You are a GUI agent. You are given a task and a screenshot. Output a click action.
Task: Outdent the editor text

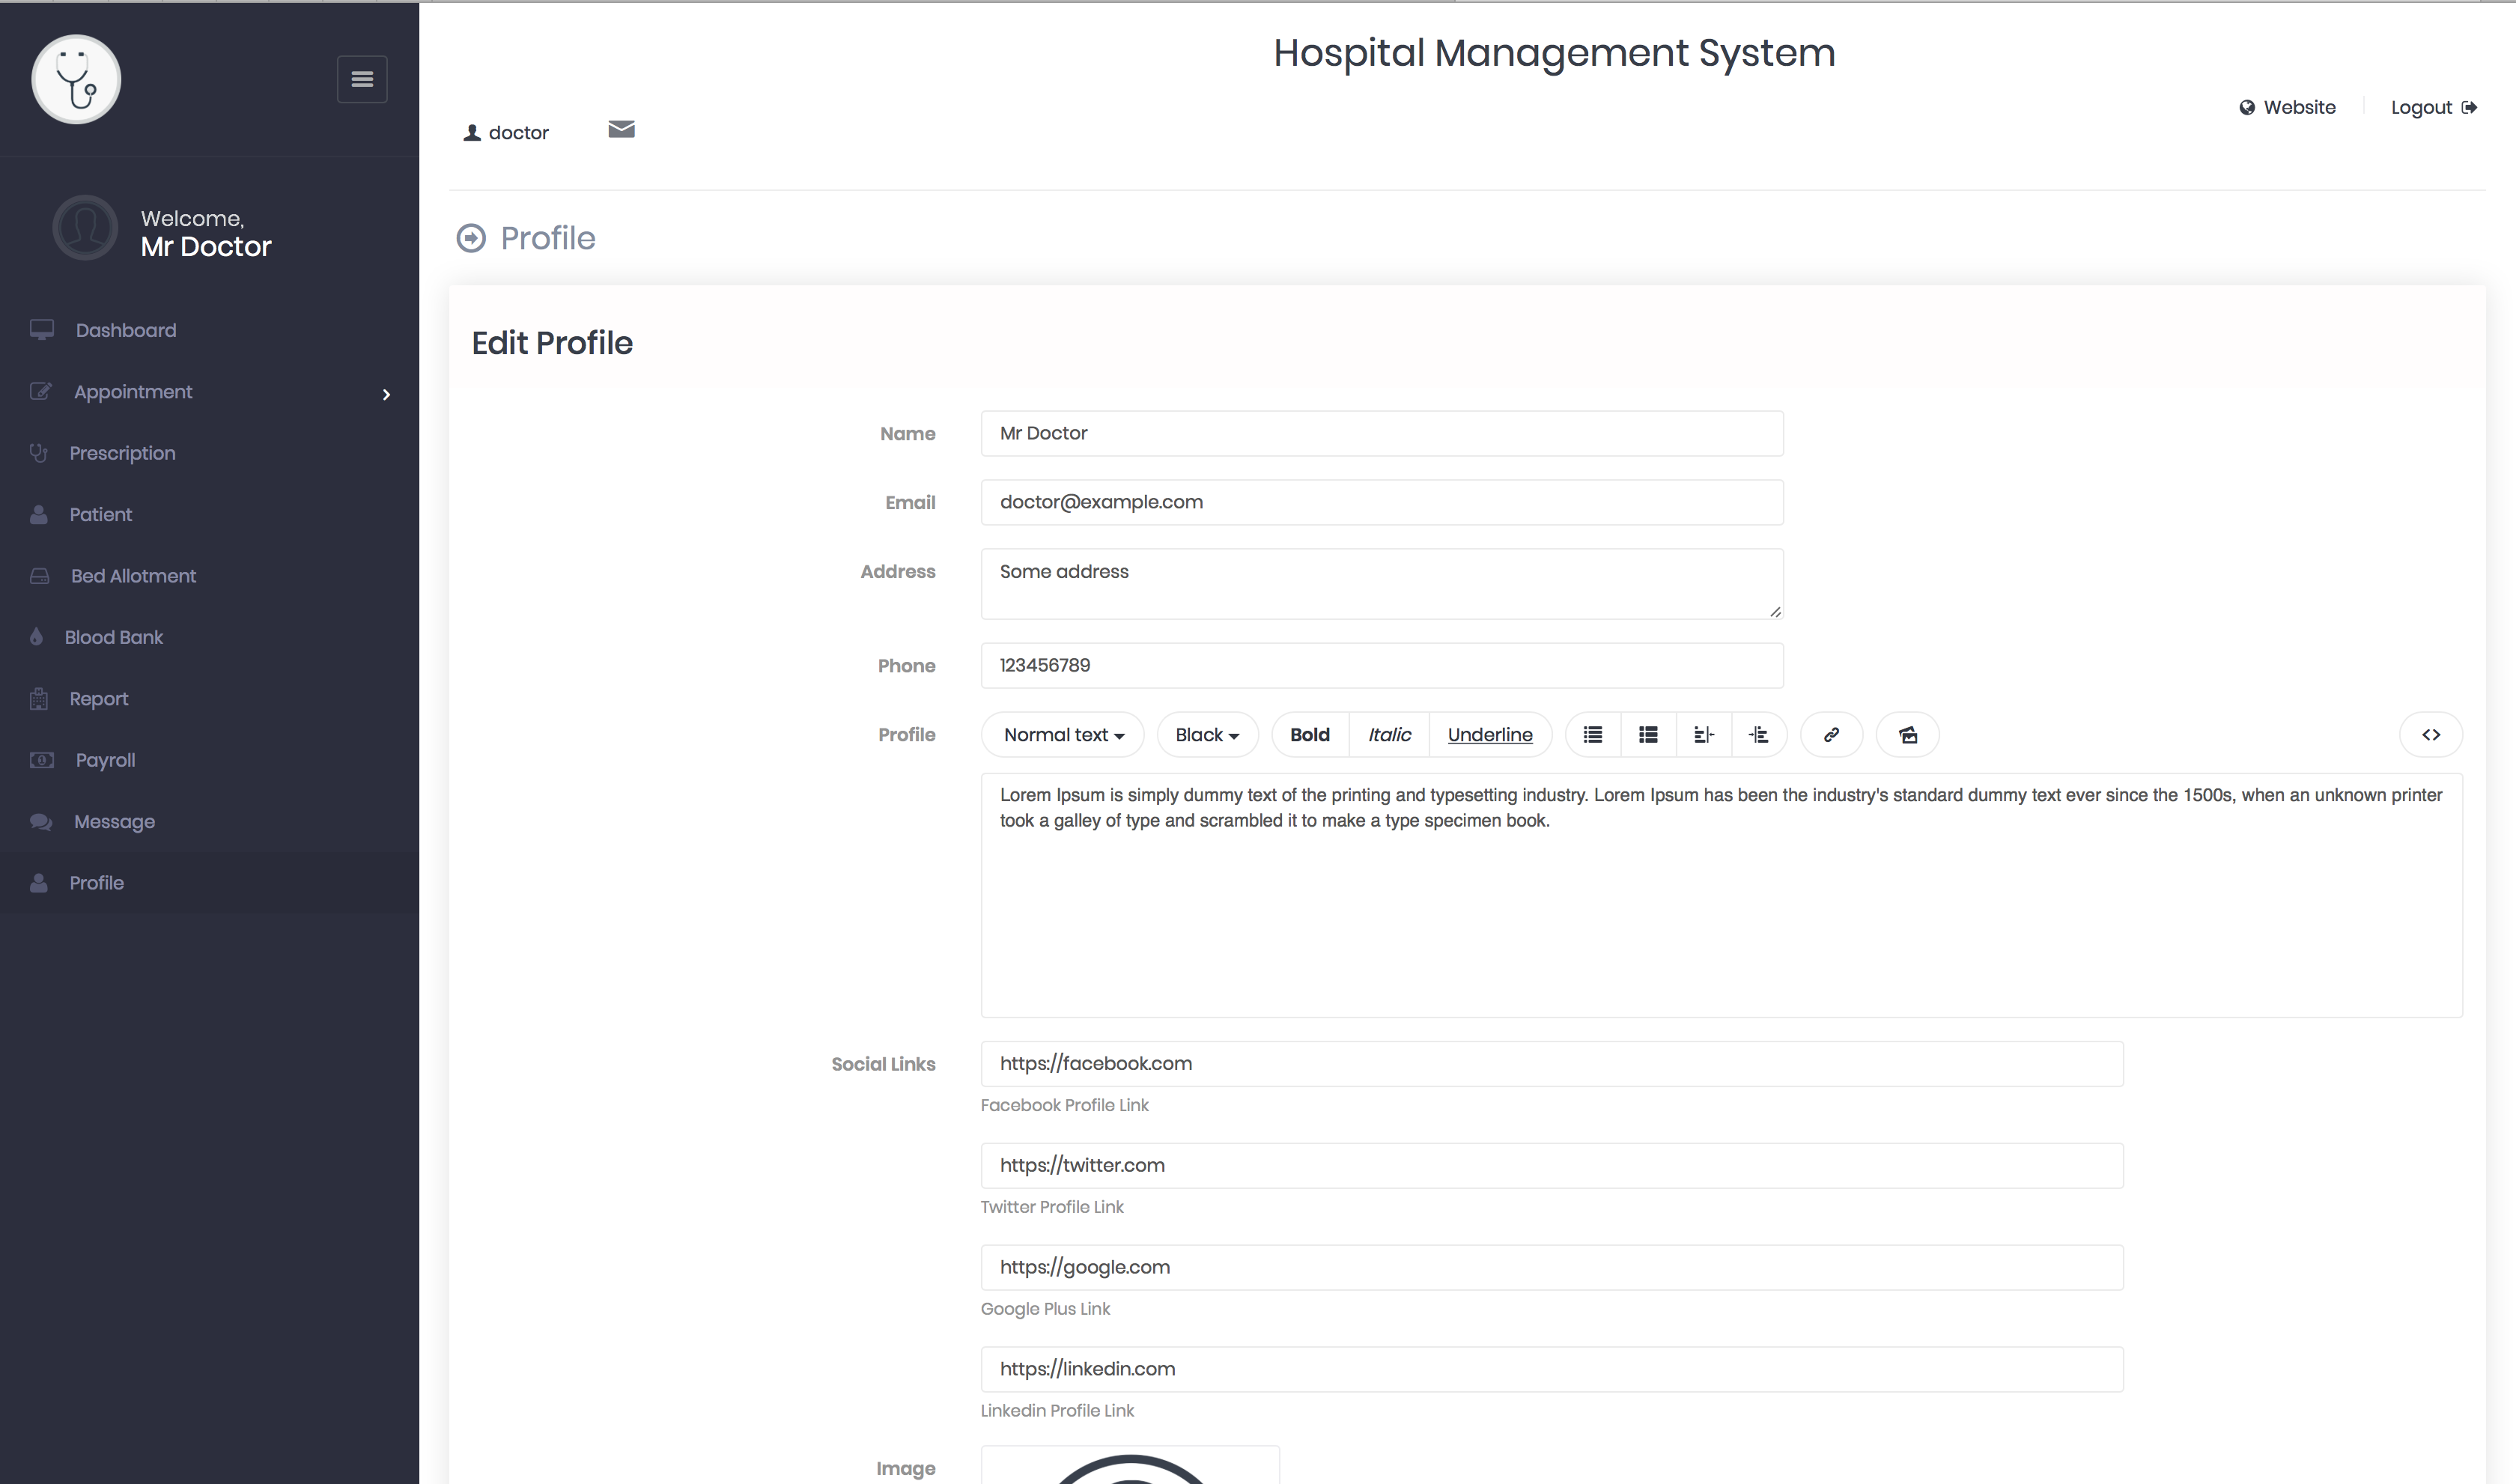click(1704, 735)
